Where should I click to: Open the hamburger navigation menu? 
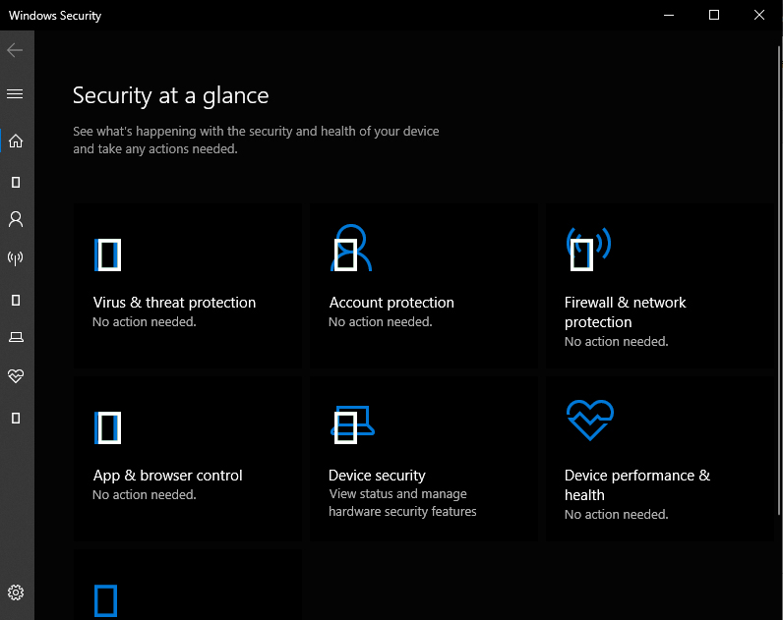[15, 93]
